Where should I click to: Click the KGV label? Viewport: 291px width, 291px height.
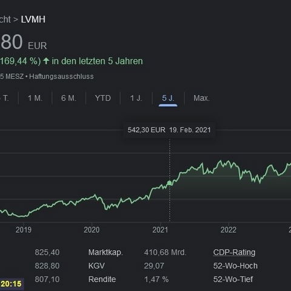[96, 266]
